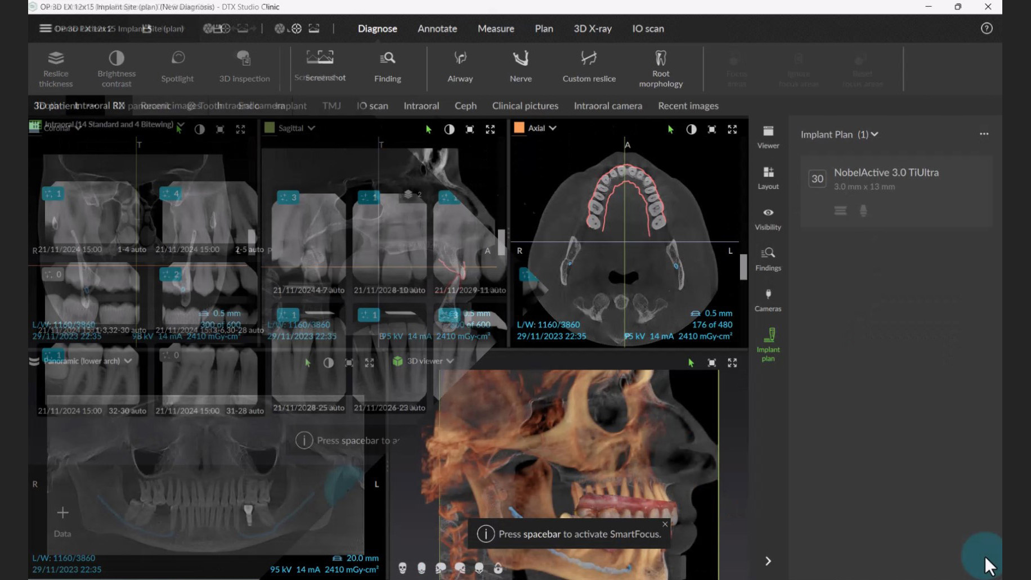Open the Root morphology tool
This screenshot has width=1031, height=580.
coord(661,69)
